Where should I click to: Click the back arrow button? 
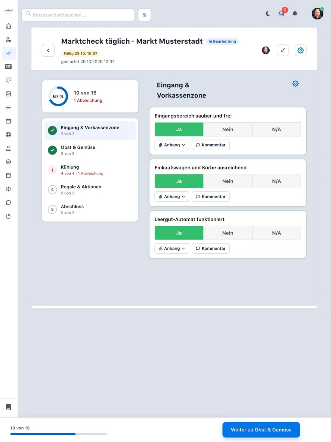[x=48, y=50]
